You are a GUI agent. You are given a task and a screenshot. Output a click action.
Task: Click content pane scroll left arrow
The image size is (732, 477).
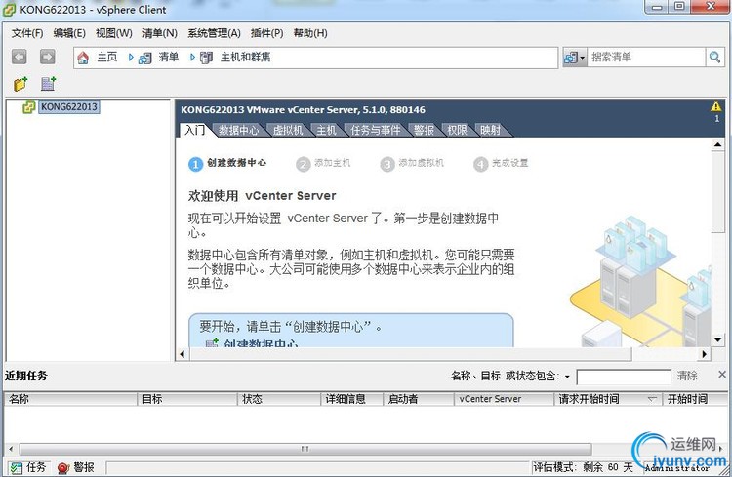tap(183, 354)
